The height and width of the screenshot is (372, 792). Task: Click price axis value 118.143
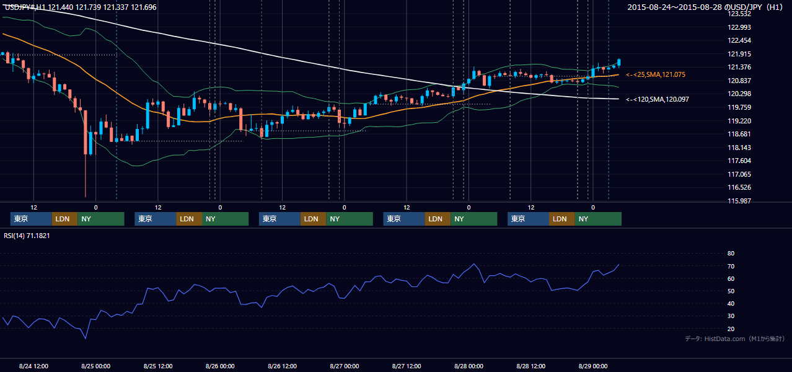click(739, 148)
